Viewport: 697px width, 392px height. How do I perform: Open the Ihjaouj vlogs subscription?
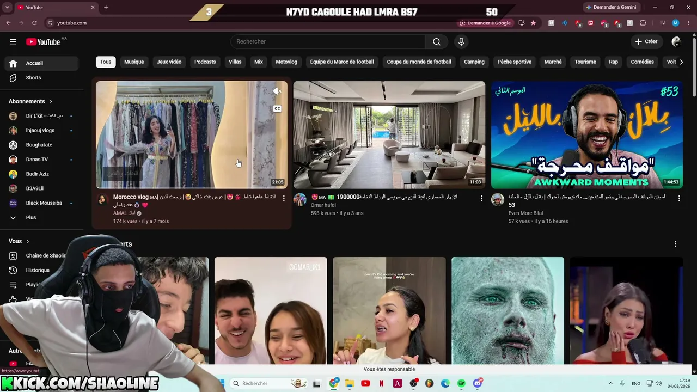coord(41,131)
